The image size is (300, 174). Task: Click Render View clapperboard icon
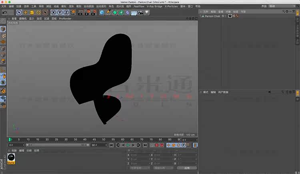[80, 13]
